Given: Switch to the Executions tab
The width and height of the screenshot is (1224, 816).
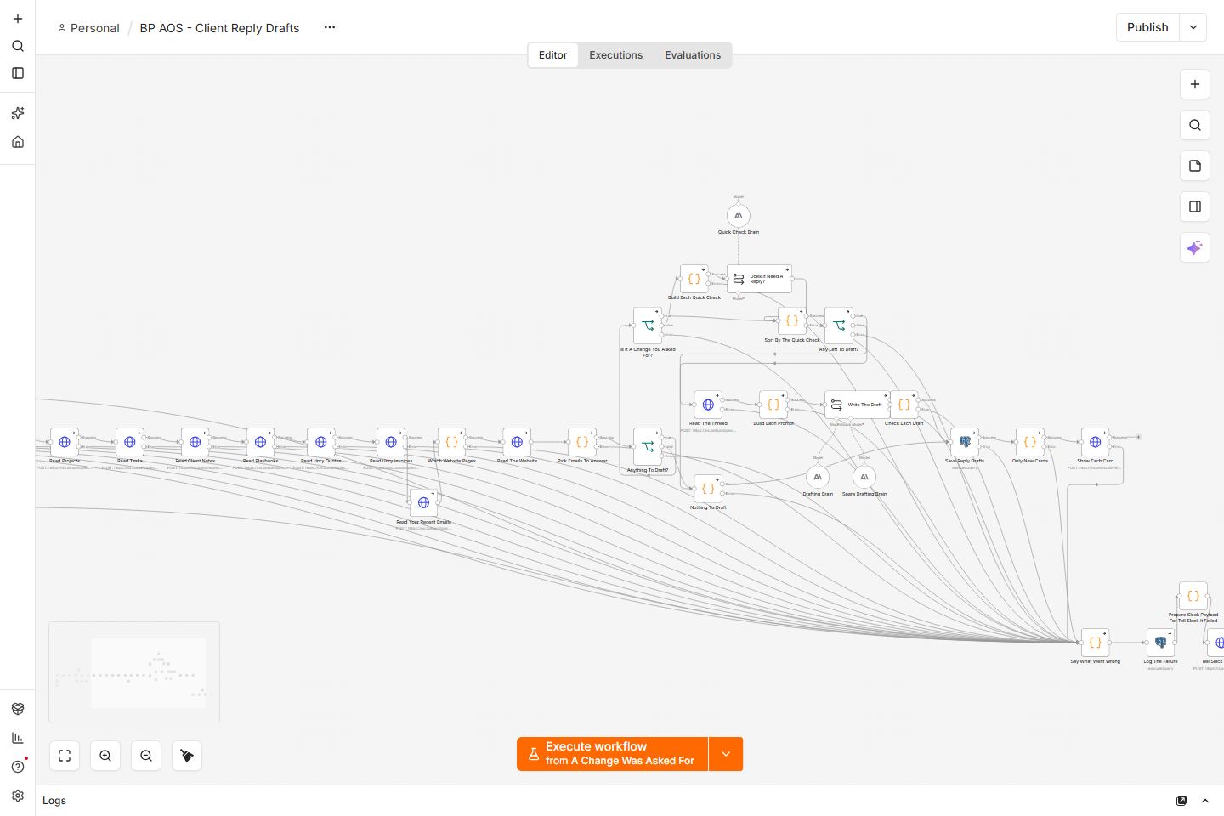Looking at the screenshot, I should (x=616, y=55).
